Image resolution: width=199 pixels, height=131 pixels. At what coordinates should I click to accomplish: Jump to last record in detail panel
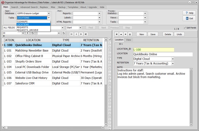[x=130, y=34]
